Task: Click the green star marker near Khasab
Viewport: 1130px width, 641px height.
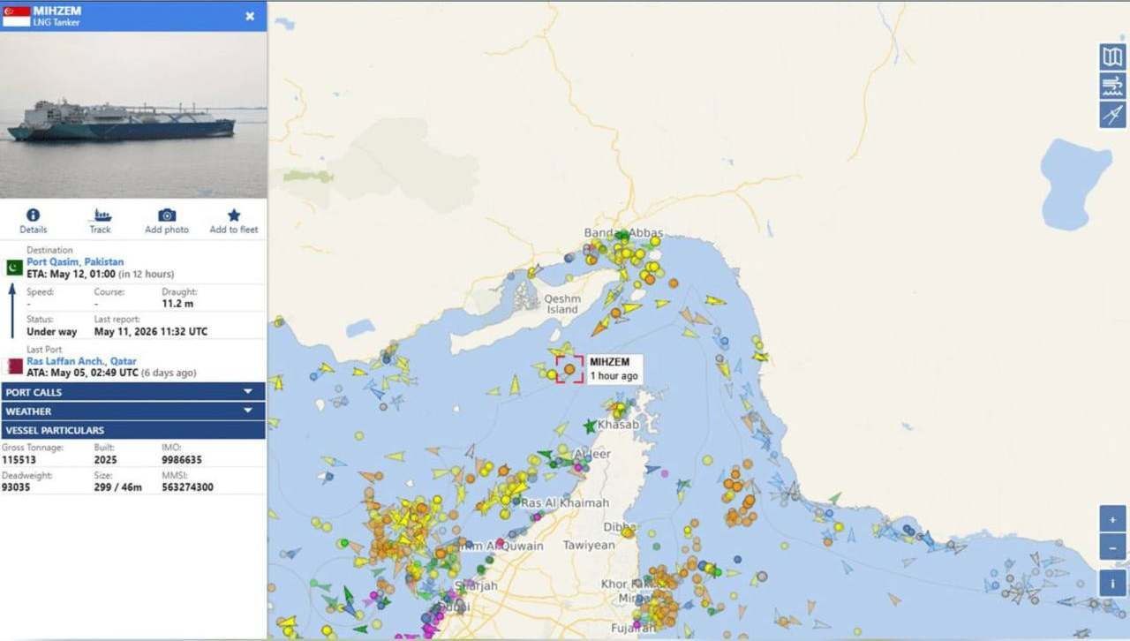Action: (590, 426)
